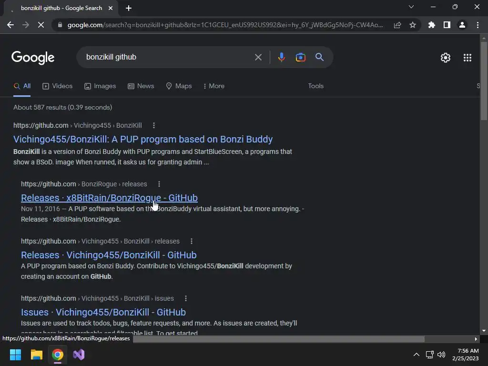Open Vichingo455/BonziKill PUP program result
Image resolution: width=488 pixels, height=366 pixels.
click(x=143, y=139)
